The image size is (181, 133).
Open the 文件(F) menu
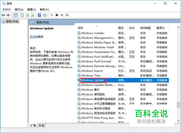point(7,10)
